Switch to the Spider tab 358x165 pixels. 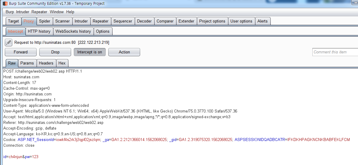44,21
